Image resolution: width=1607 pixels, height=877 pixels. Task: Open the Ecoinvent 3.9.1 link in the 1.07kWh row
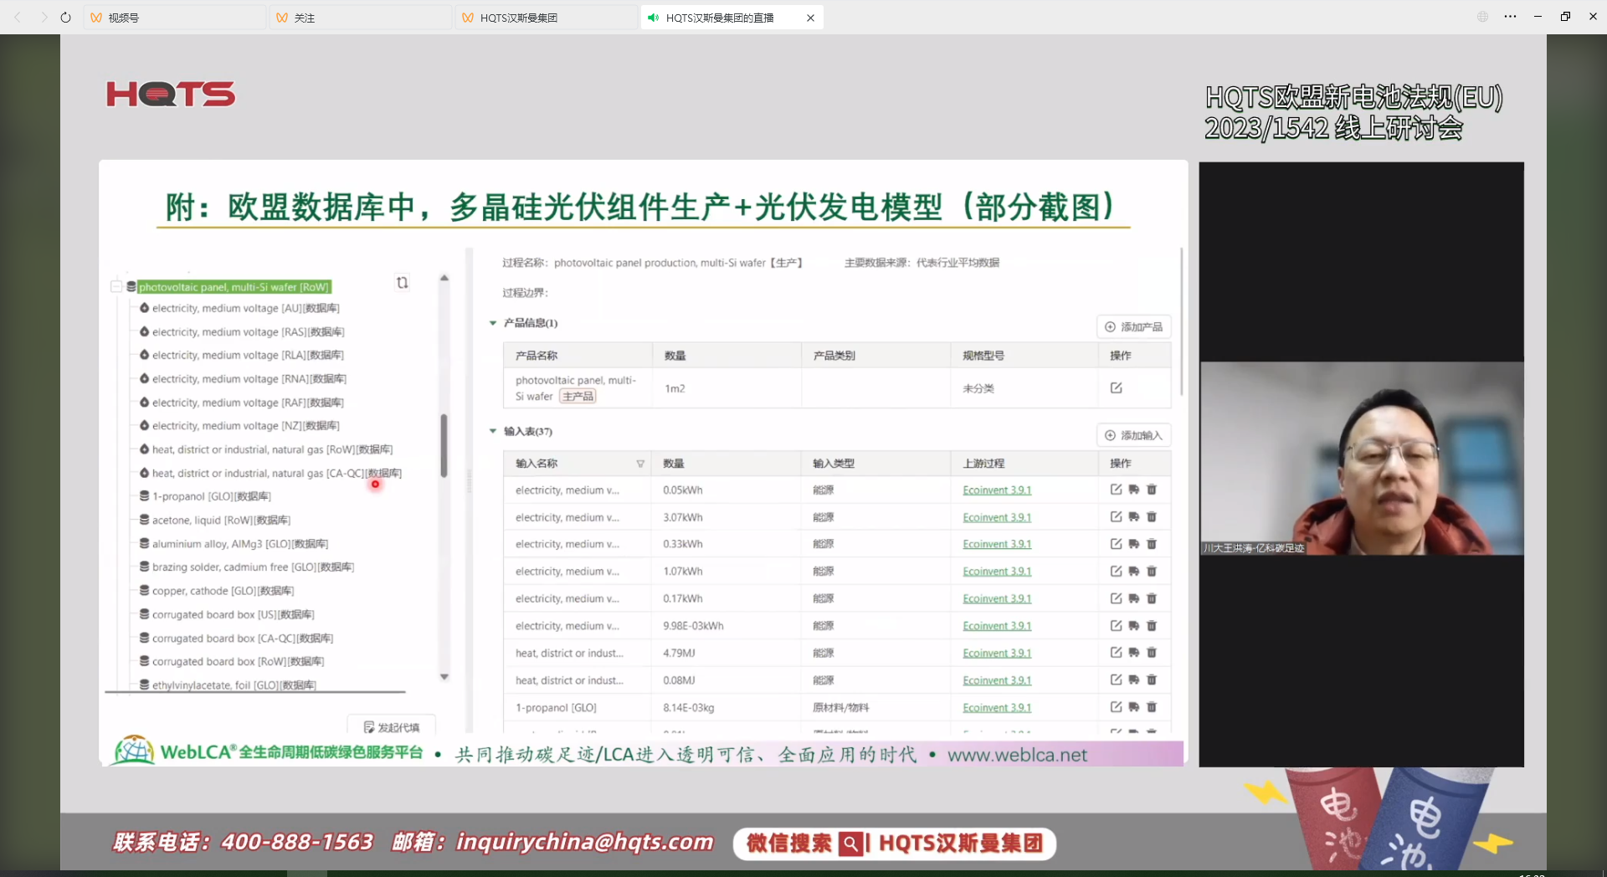[x=997, y=572]
